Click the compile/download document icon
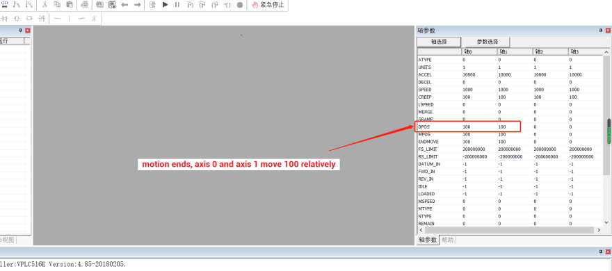 pos(112,5)
